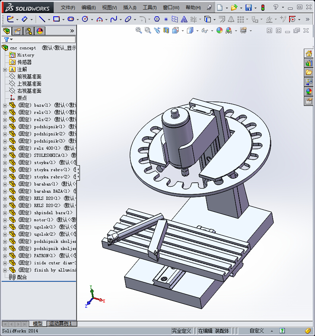Click the status bar help icon
Screen dimensions: 315x336
coord(282,331)
